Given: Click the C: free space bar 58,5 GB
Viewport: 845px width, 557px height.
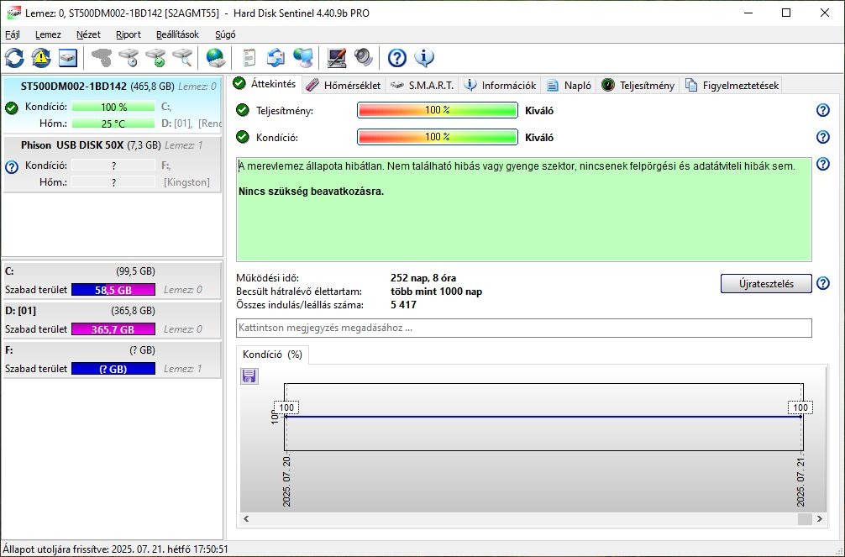Looking at the screenshot, I should [x=113, y=290].
